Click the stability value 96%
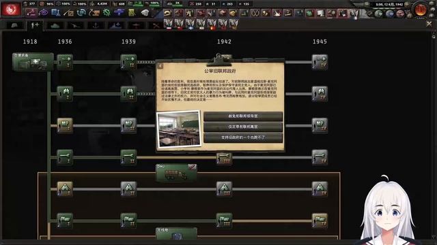Viewport: 437px width, 245px height. pyautogui.click(x=50, y=4)
